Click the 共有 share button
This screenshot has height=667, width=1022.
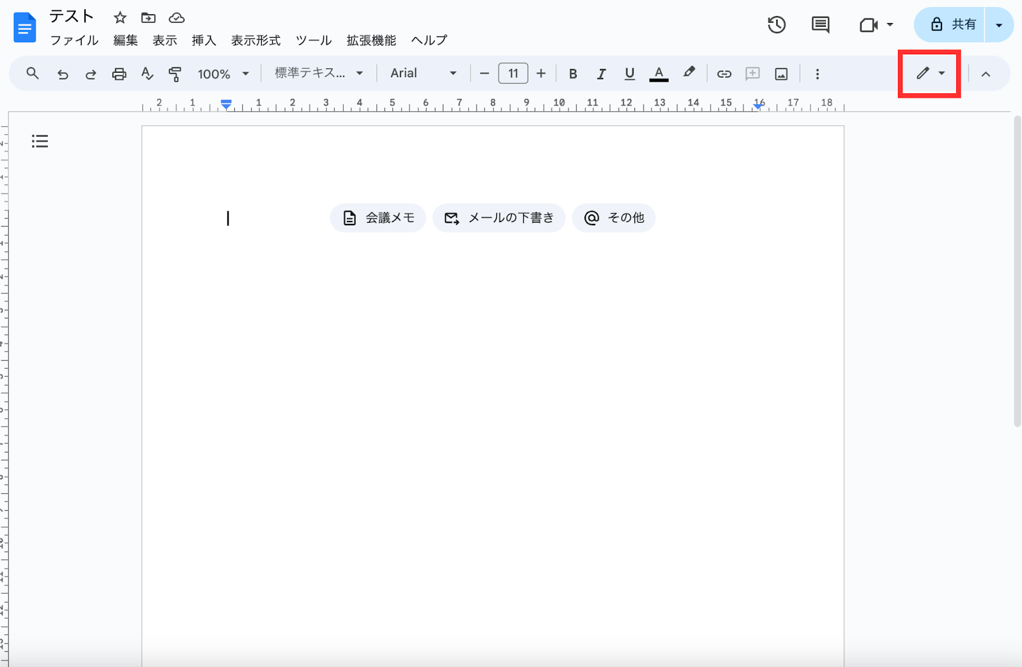tap(950, 25)
